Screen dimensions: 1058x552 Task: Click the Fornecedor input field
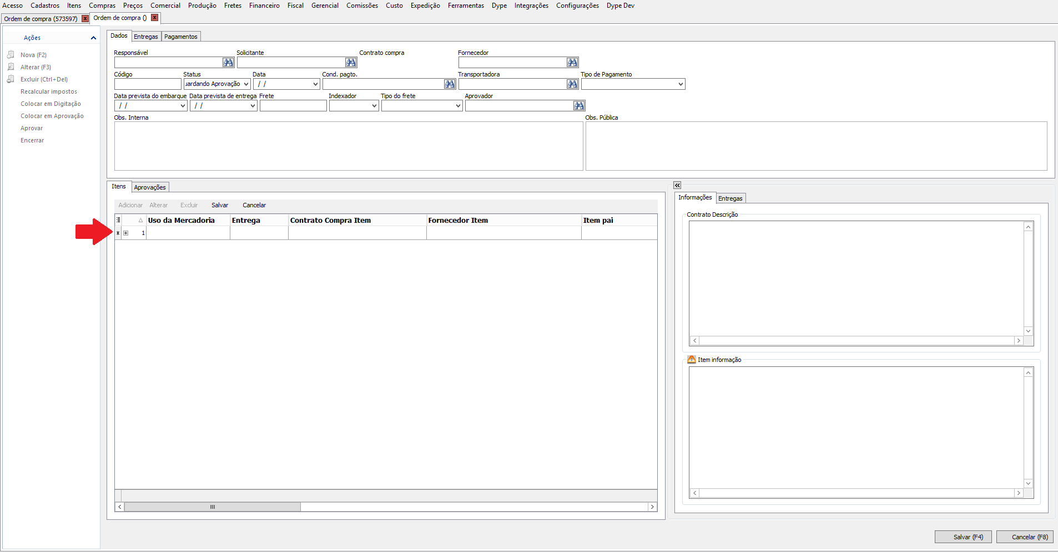pyautogui.click(x=512, y=63)
